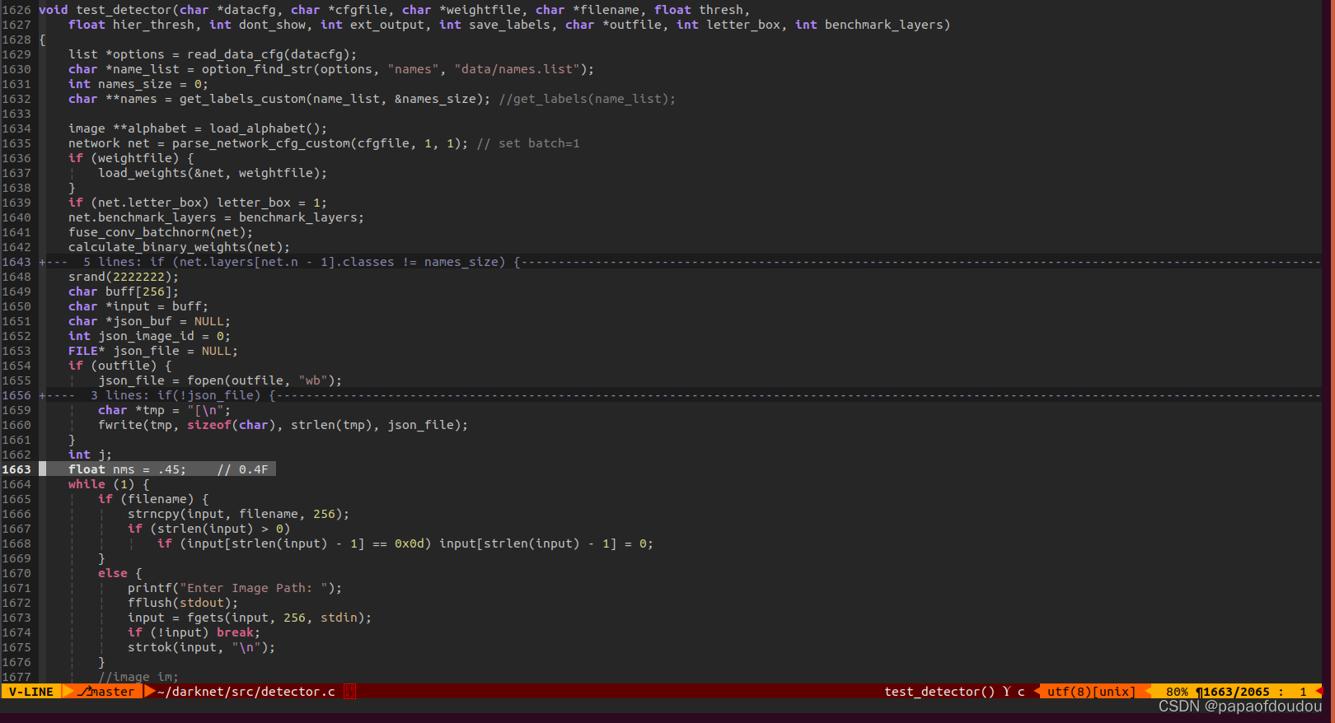Click 'test_detector' function name at line 1626
The width and height of the screenshot is (1335, 723).
(x=124, y=10)
